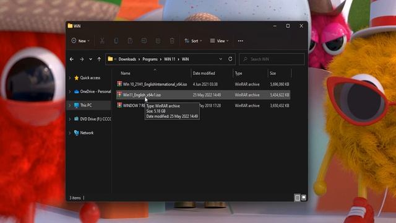Click WiN 11 in the address path
396x223 pixels.
click(170, 59)
